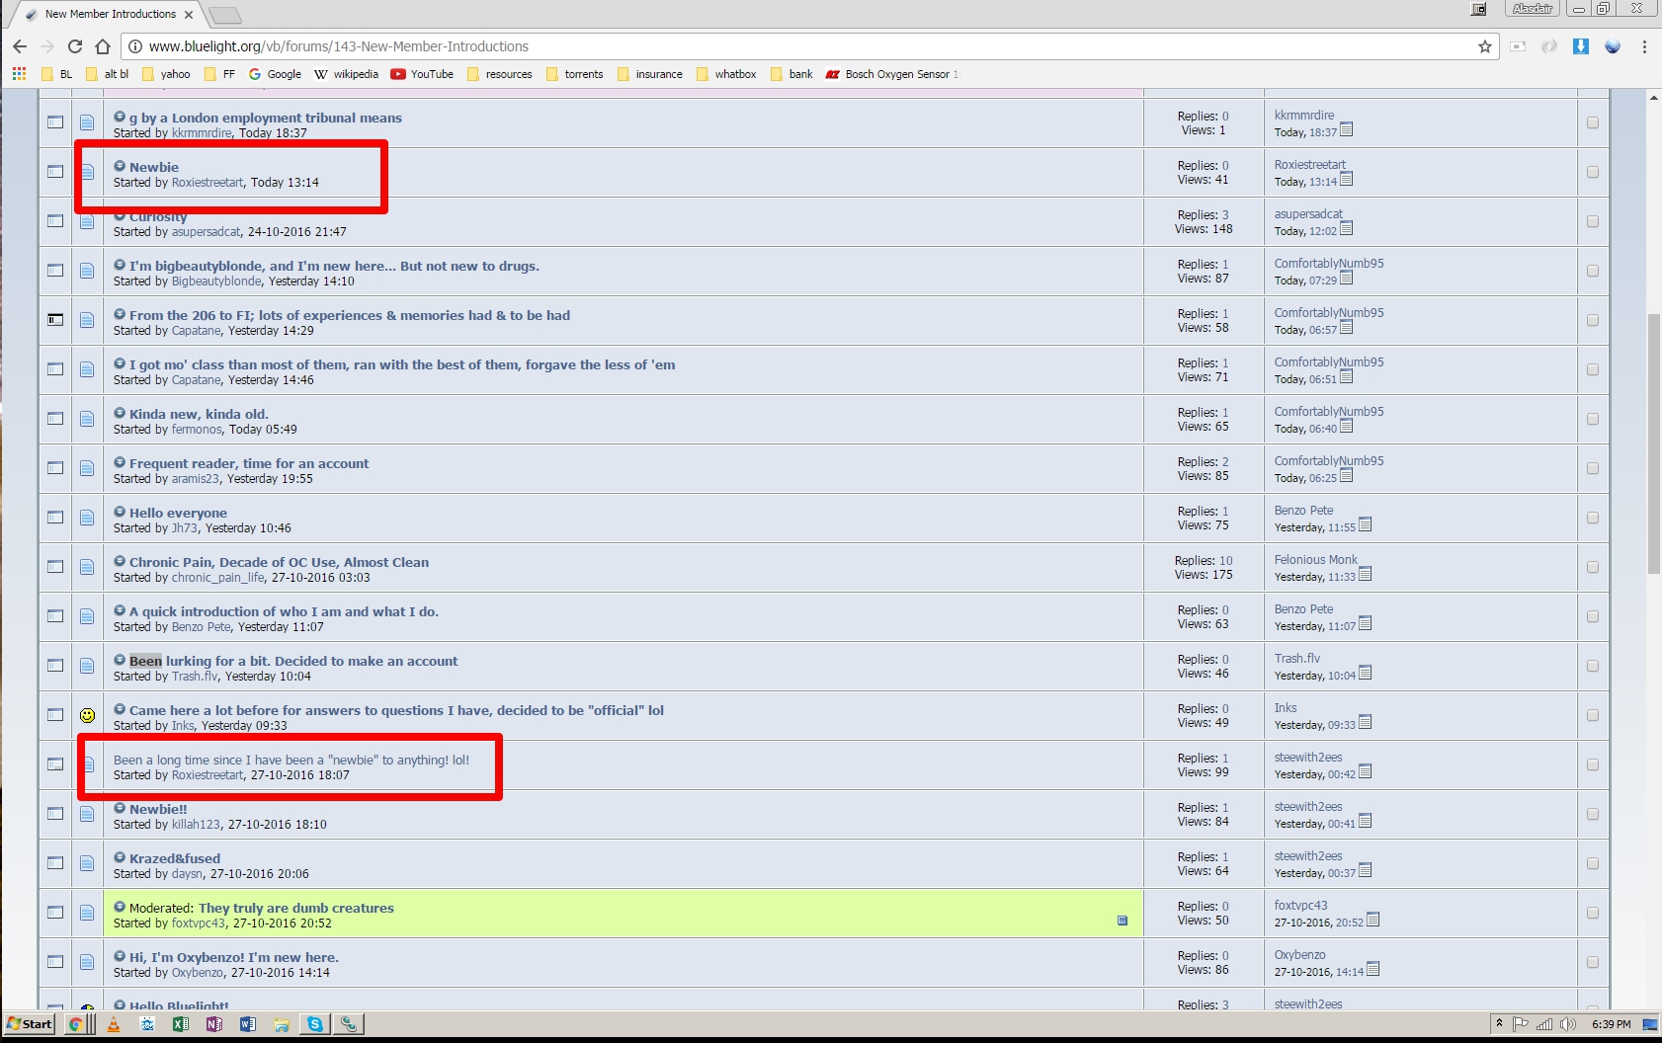The height and width of the screenshot is (1043, 1662).
Task: Open the Google bookmark
Action: [x=275, y=74]
